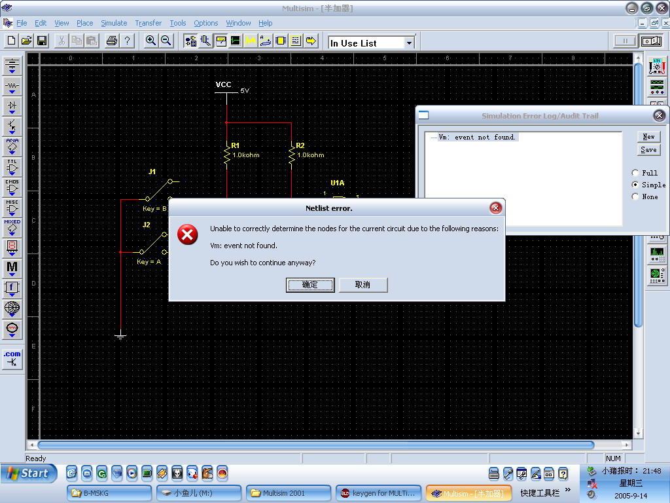This screenshot has width=670, height=503.
Task: Expand the In Use List dropdown
Action: (x=410, y=43)
